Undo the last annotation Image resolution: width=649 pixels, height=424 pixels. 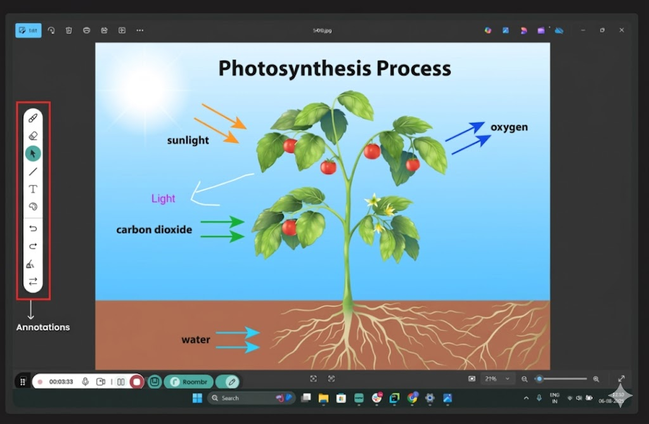coord(33,229)
